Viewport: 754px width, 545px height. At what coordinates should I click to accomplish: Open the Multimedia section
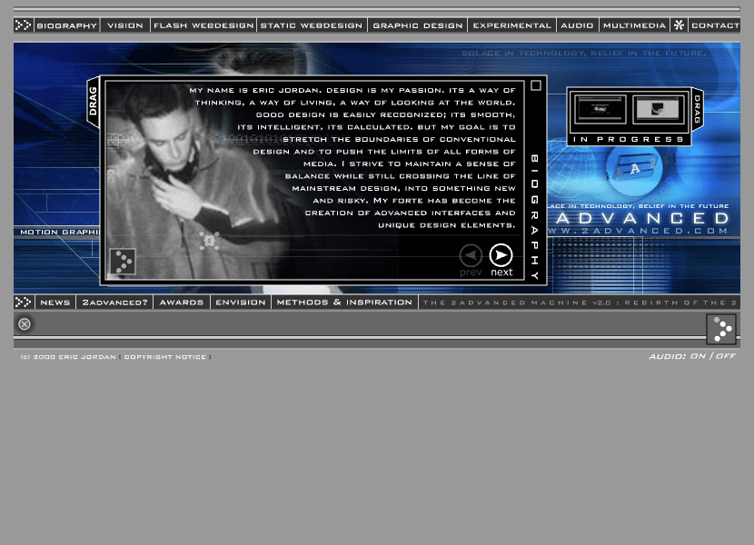[634, 25]
